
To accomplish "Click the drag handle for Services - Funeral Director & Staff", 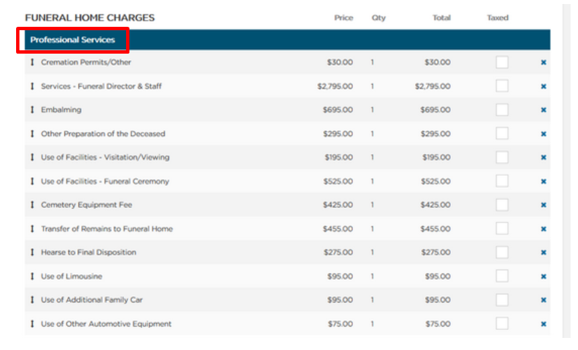I will [x=32, y=86].
